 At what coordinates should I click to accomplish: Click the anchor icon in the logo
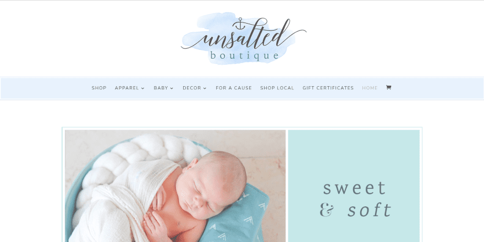point(240,24)
